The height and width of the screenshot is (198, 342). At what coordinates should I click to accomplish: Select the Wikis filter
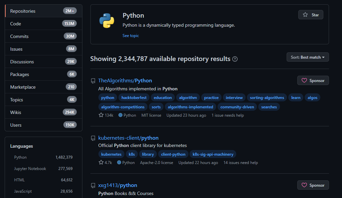click(x=44, y=112)
